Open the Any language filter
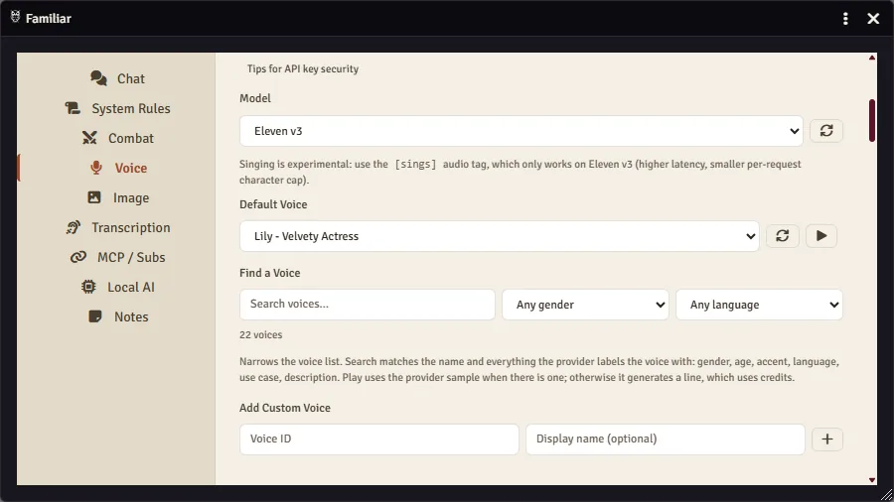The image size is (894, 502). click(759, 305)
